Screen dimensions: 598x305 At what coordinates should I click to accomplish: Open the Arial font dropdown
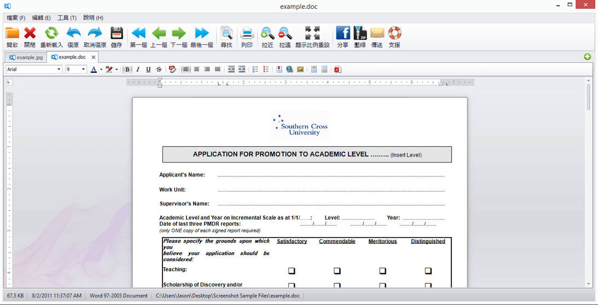[59, 70]
